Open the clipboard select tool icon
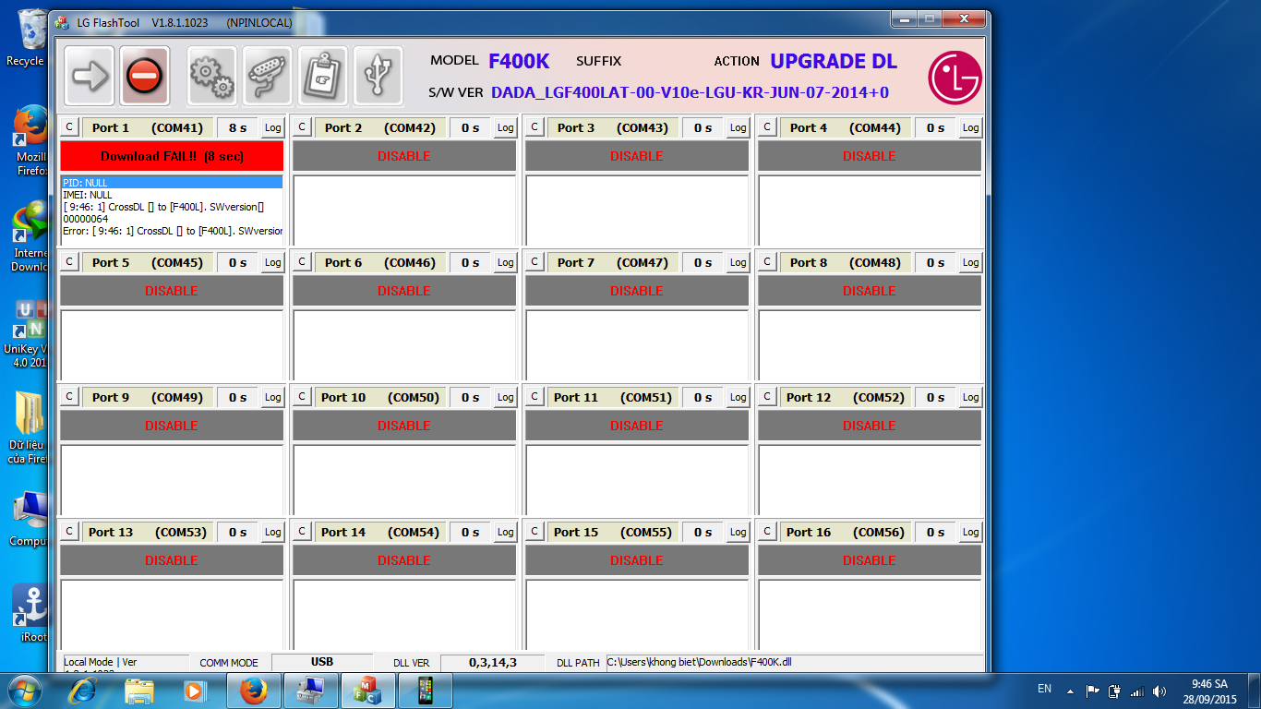 pos(323,76)
